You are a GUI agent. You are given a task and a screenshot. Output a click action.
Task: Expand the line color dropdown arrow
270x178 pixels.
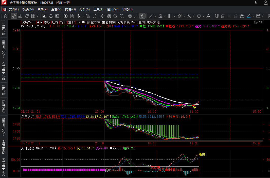[253, 16]
